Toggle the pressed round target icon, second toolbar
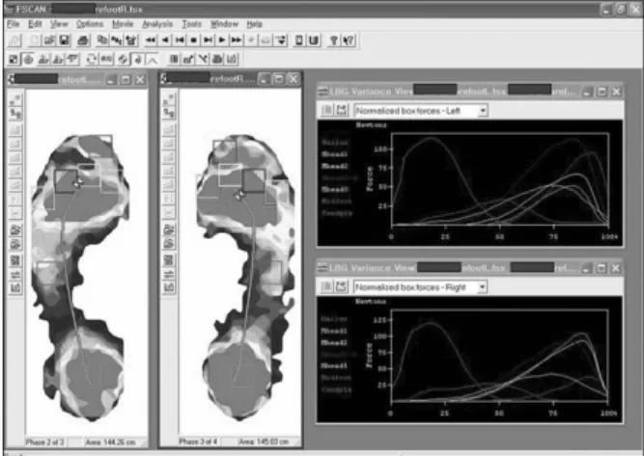 coord(28,60)
